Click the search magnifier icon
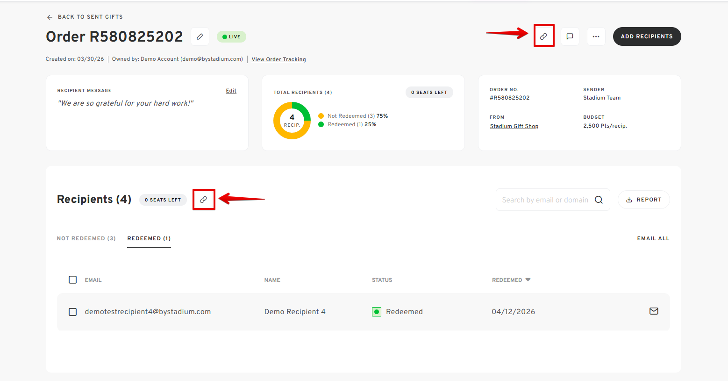728x381 pixels. [x=599, y=200]
